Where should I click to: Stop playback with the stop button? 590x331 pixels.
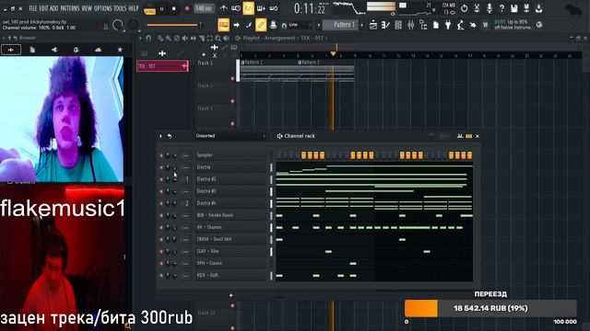[x=174, y=8]
